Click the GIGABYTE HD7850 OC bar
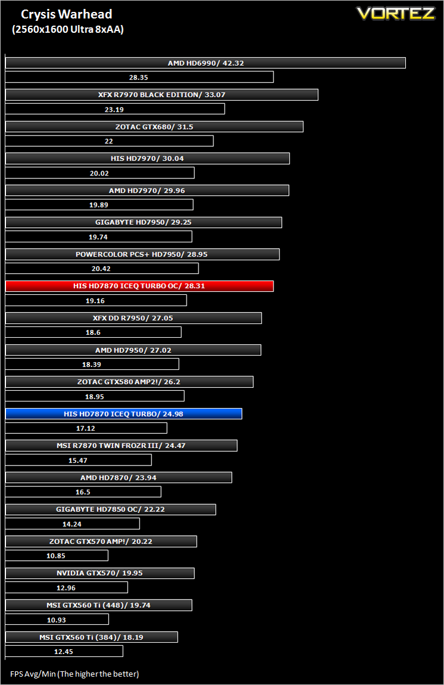 pos(110,510)
